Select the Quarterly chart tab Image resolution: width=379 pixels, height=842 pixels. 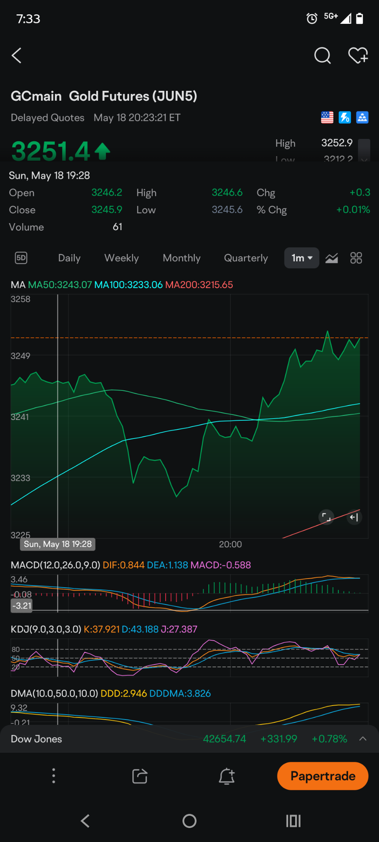(246, 258)
